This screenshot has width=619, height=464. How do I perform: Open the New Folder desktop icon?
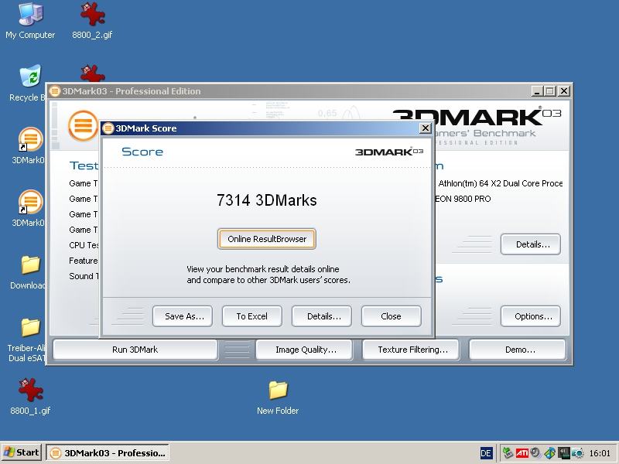click(x=278, y=397)
